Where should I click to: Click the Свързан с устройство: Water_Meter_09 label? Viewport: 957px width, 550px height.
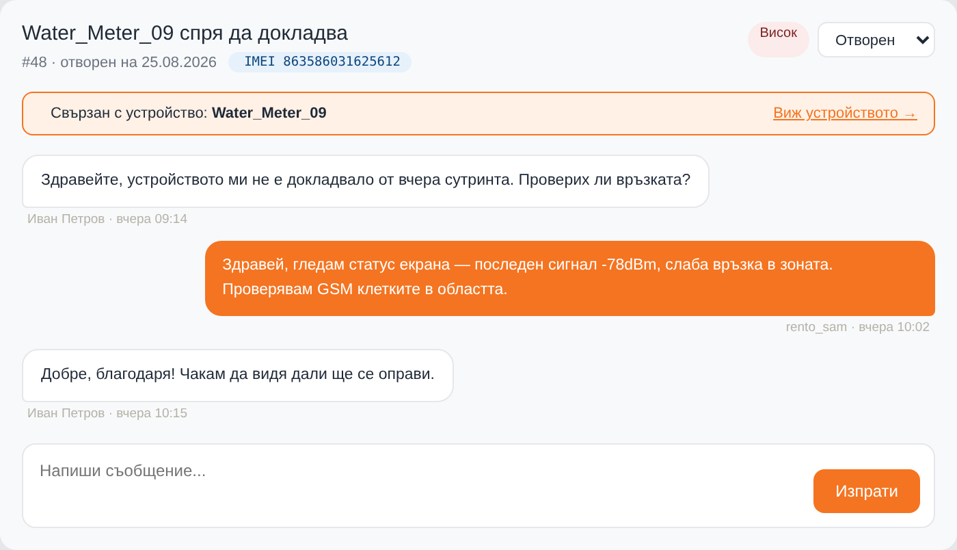[189, 113]
